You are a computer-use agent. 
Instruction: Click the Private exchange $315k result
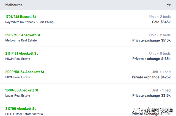tap(152, 95)
